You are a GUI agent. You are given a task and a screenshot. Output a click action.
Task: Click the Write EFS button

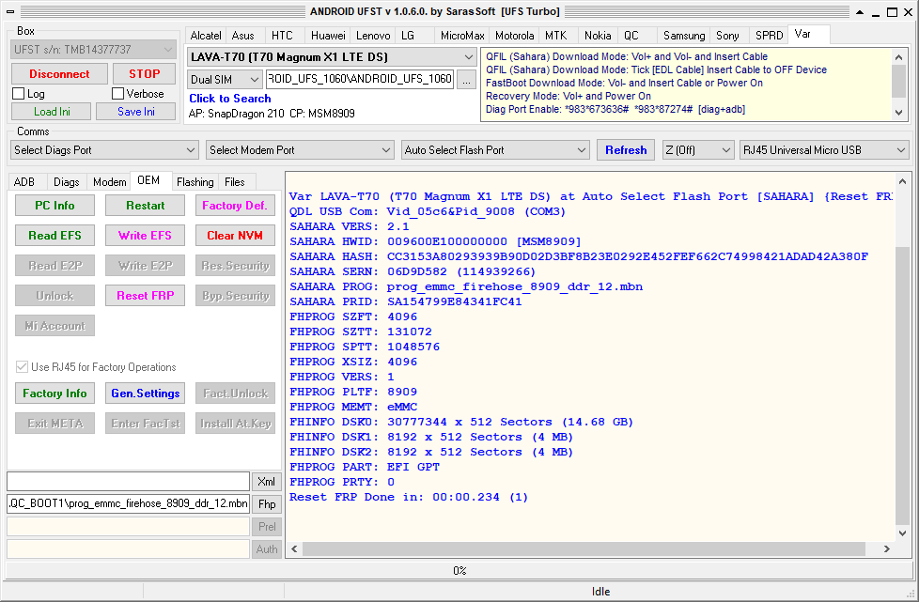coord(145,236)
